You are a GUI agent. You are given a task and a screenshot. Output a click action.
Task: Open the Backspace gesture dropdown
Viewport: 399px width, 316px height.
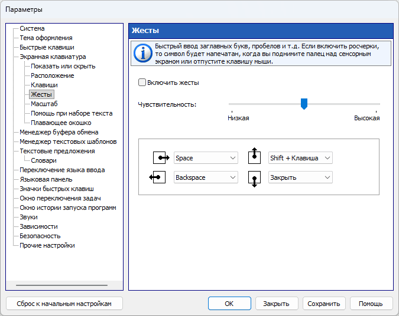206,177
